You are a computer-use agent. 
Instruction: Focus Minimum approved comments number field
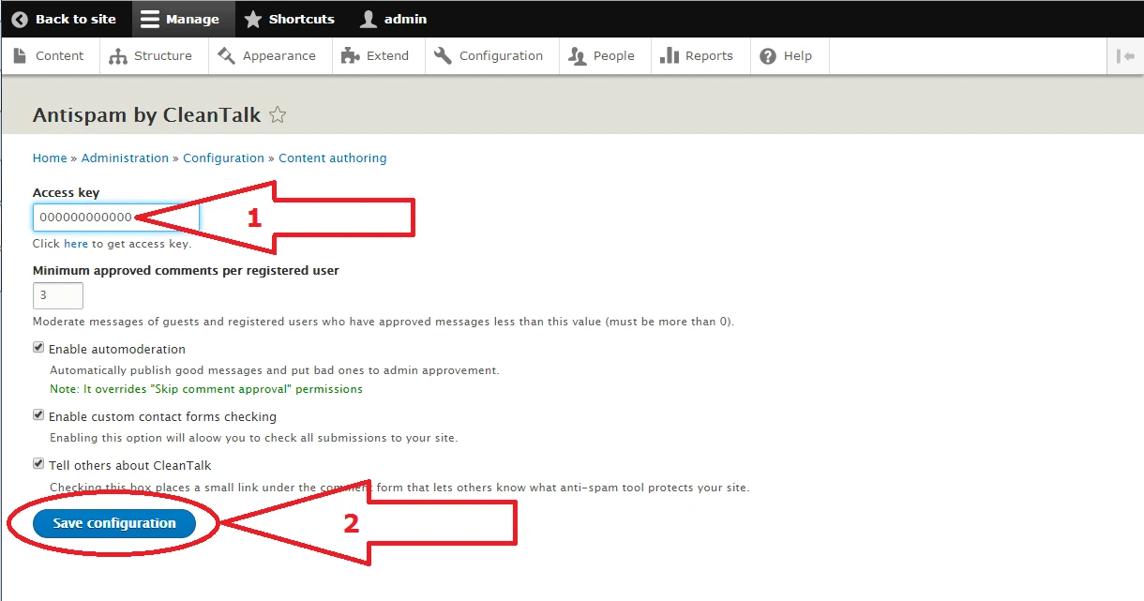[58, 295]
